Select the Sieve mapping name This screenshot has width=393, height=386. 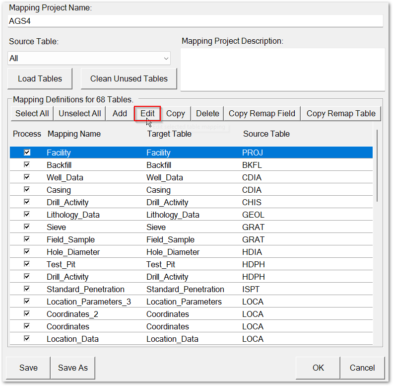pyautogui.click(x=56, y=227)
